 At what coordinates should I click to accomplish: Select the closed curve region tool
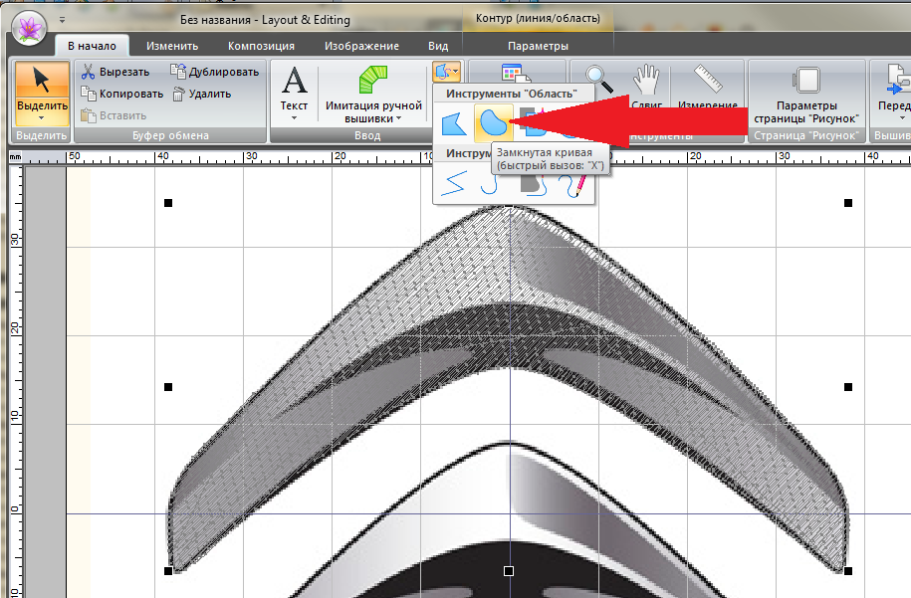(x=493, y=122)
